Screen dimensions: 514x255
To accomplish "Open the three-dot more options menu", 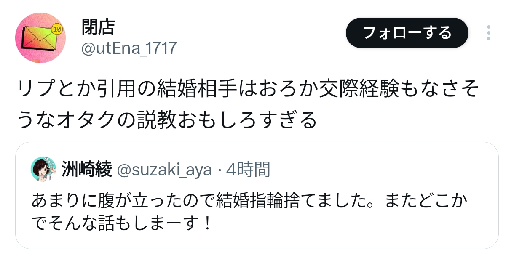I will [x=488, y=33].
